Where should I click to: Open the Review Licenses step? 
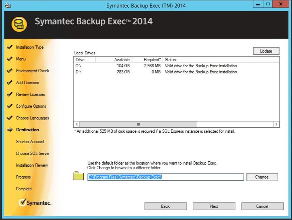point(30,94)
